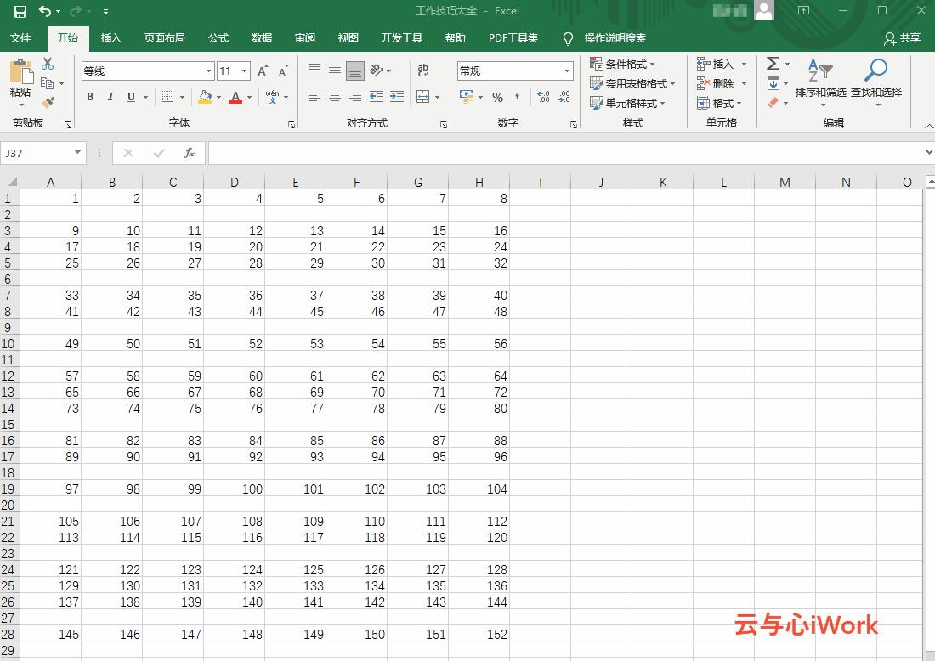935x661 pixels.
Task: Select the Format Painter brush
Action: click(48, 102)
